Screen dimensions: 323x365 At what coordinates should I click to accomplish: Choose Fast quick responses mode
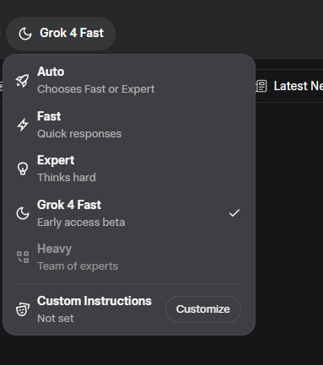coord(129,125)
